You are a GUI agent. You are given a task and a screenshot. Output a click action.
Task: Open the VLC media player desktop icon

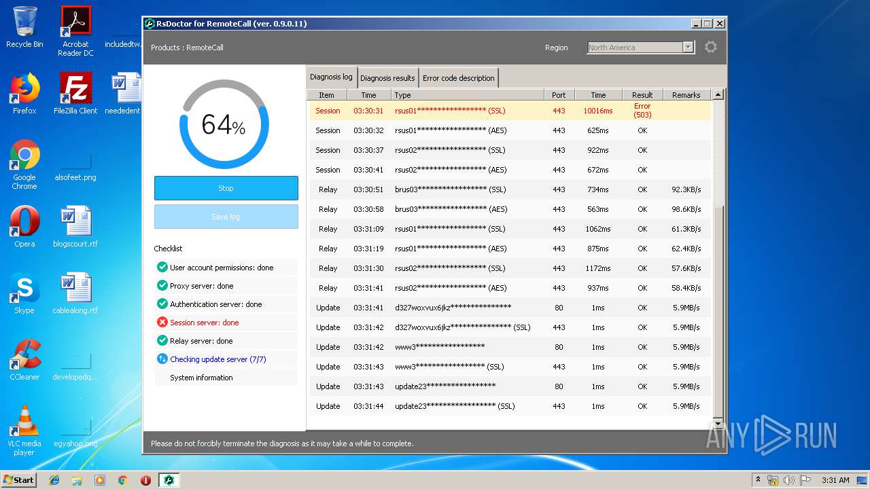(x=24, y=431)
